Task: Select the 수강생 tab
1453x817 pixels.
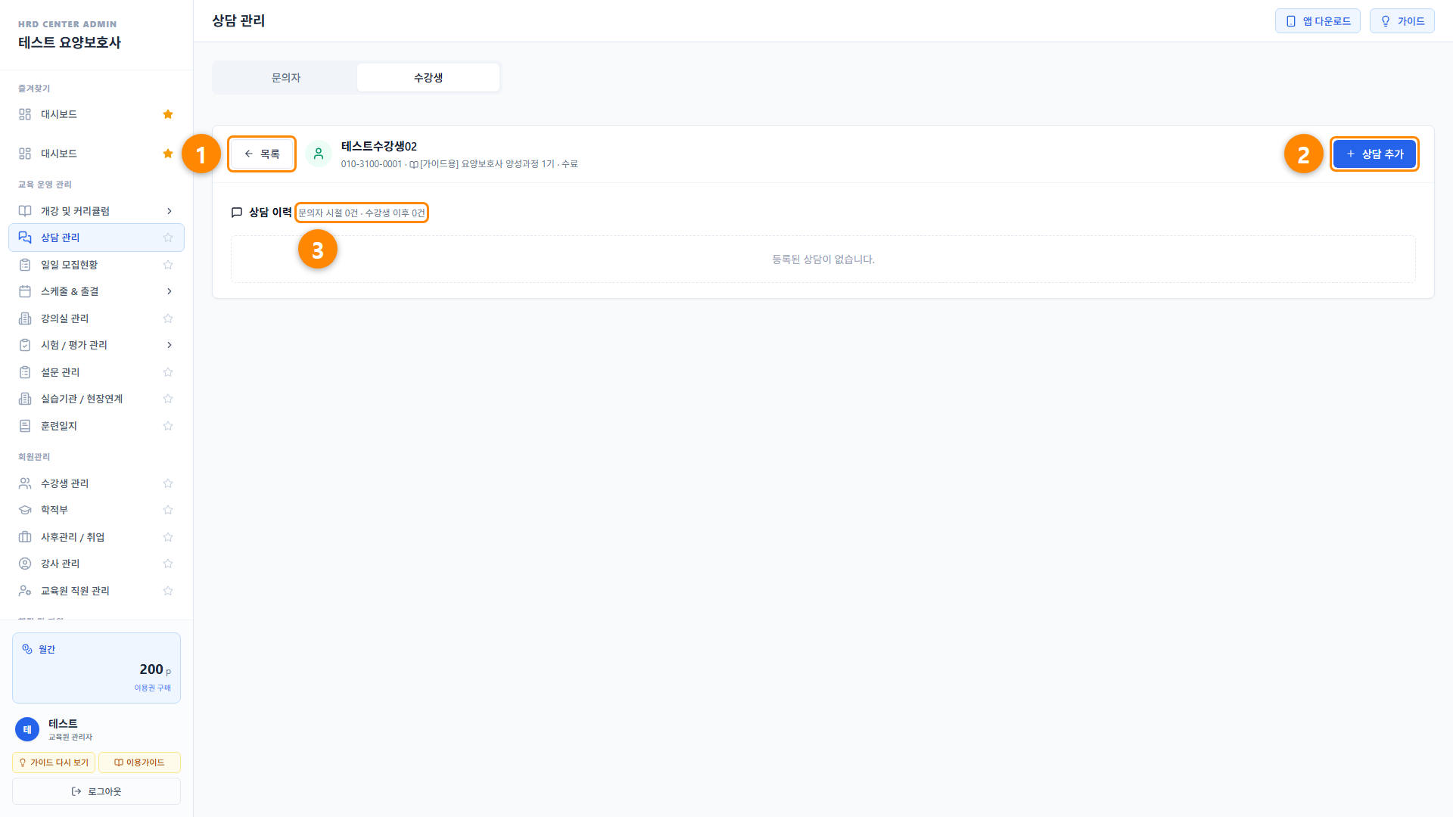Action: 428,78
